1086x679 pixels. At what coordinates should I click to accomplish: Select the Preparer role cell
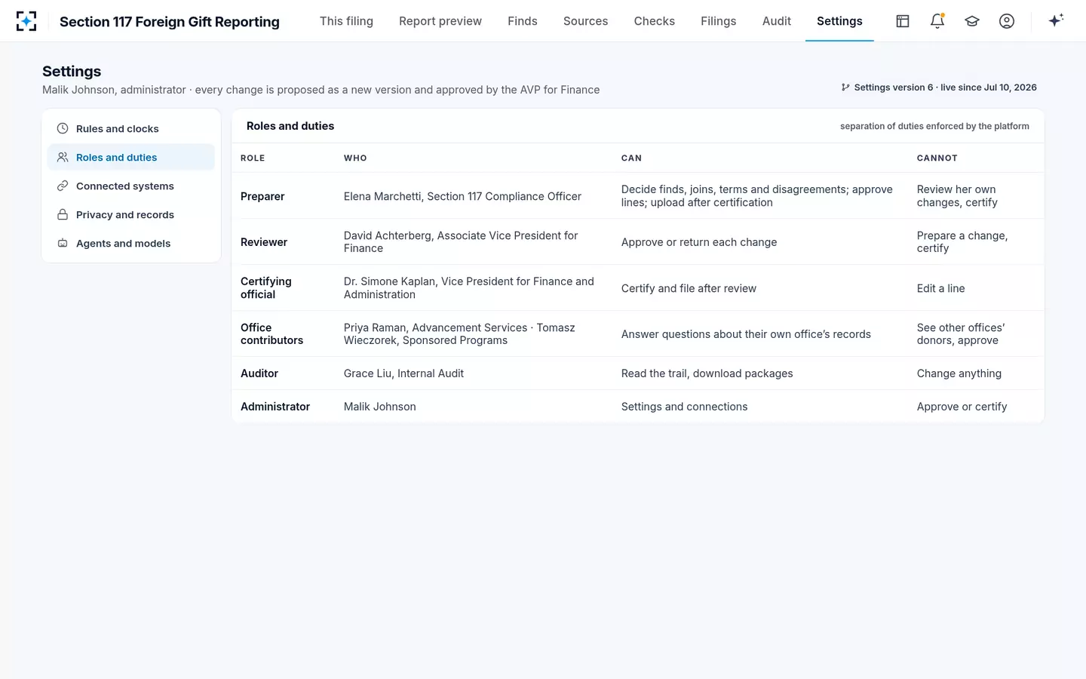point(262,196)
